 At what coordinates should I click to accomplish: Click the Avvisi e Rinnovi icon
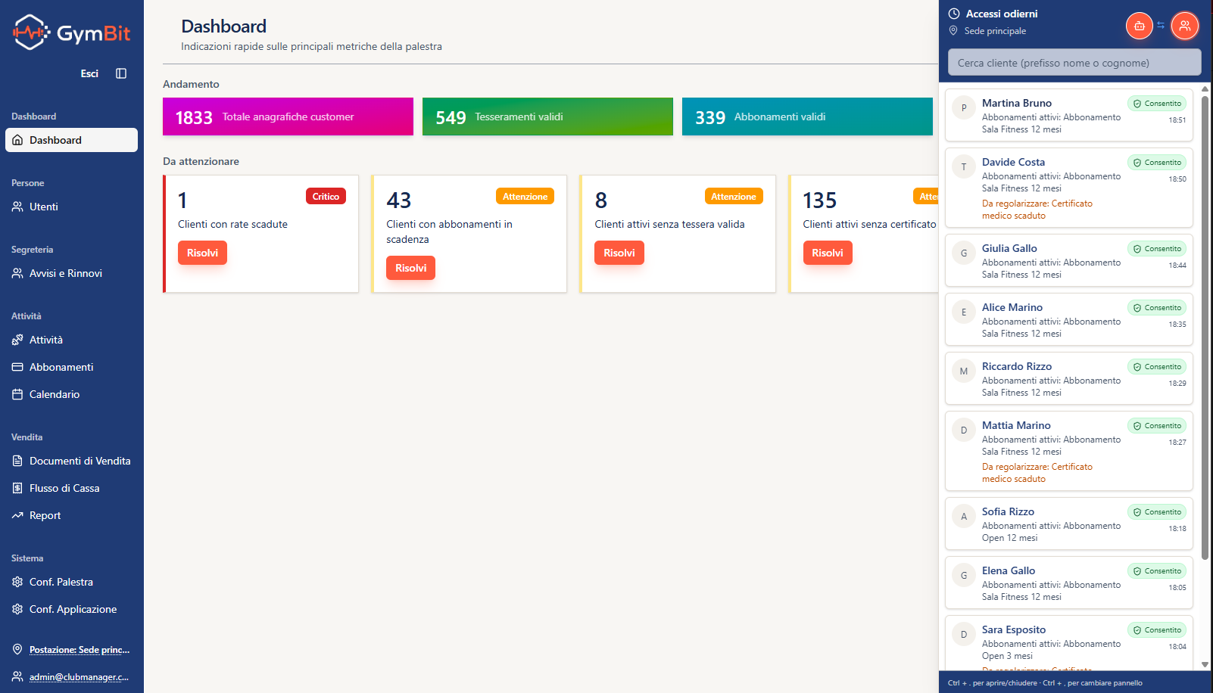(17, 273)
